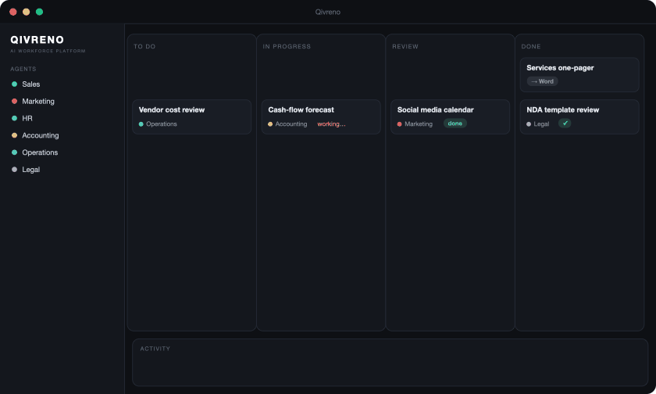Click the IN PROGRESS column header
656x394 pixels.
tap(287, 46)
